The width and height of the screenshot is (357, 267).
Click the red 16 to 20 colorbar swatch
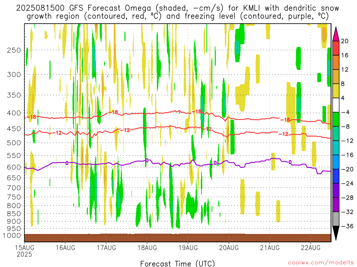336,48
